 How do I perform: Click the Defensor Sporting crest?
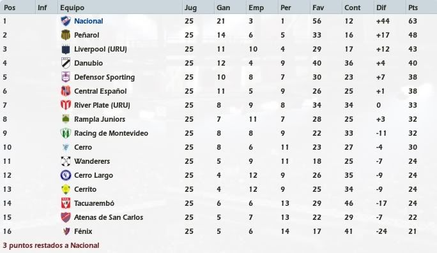[x=66, y=77]
